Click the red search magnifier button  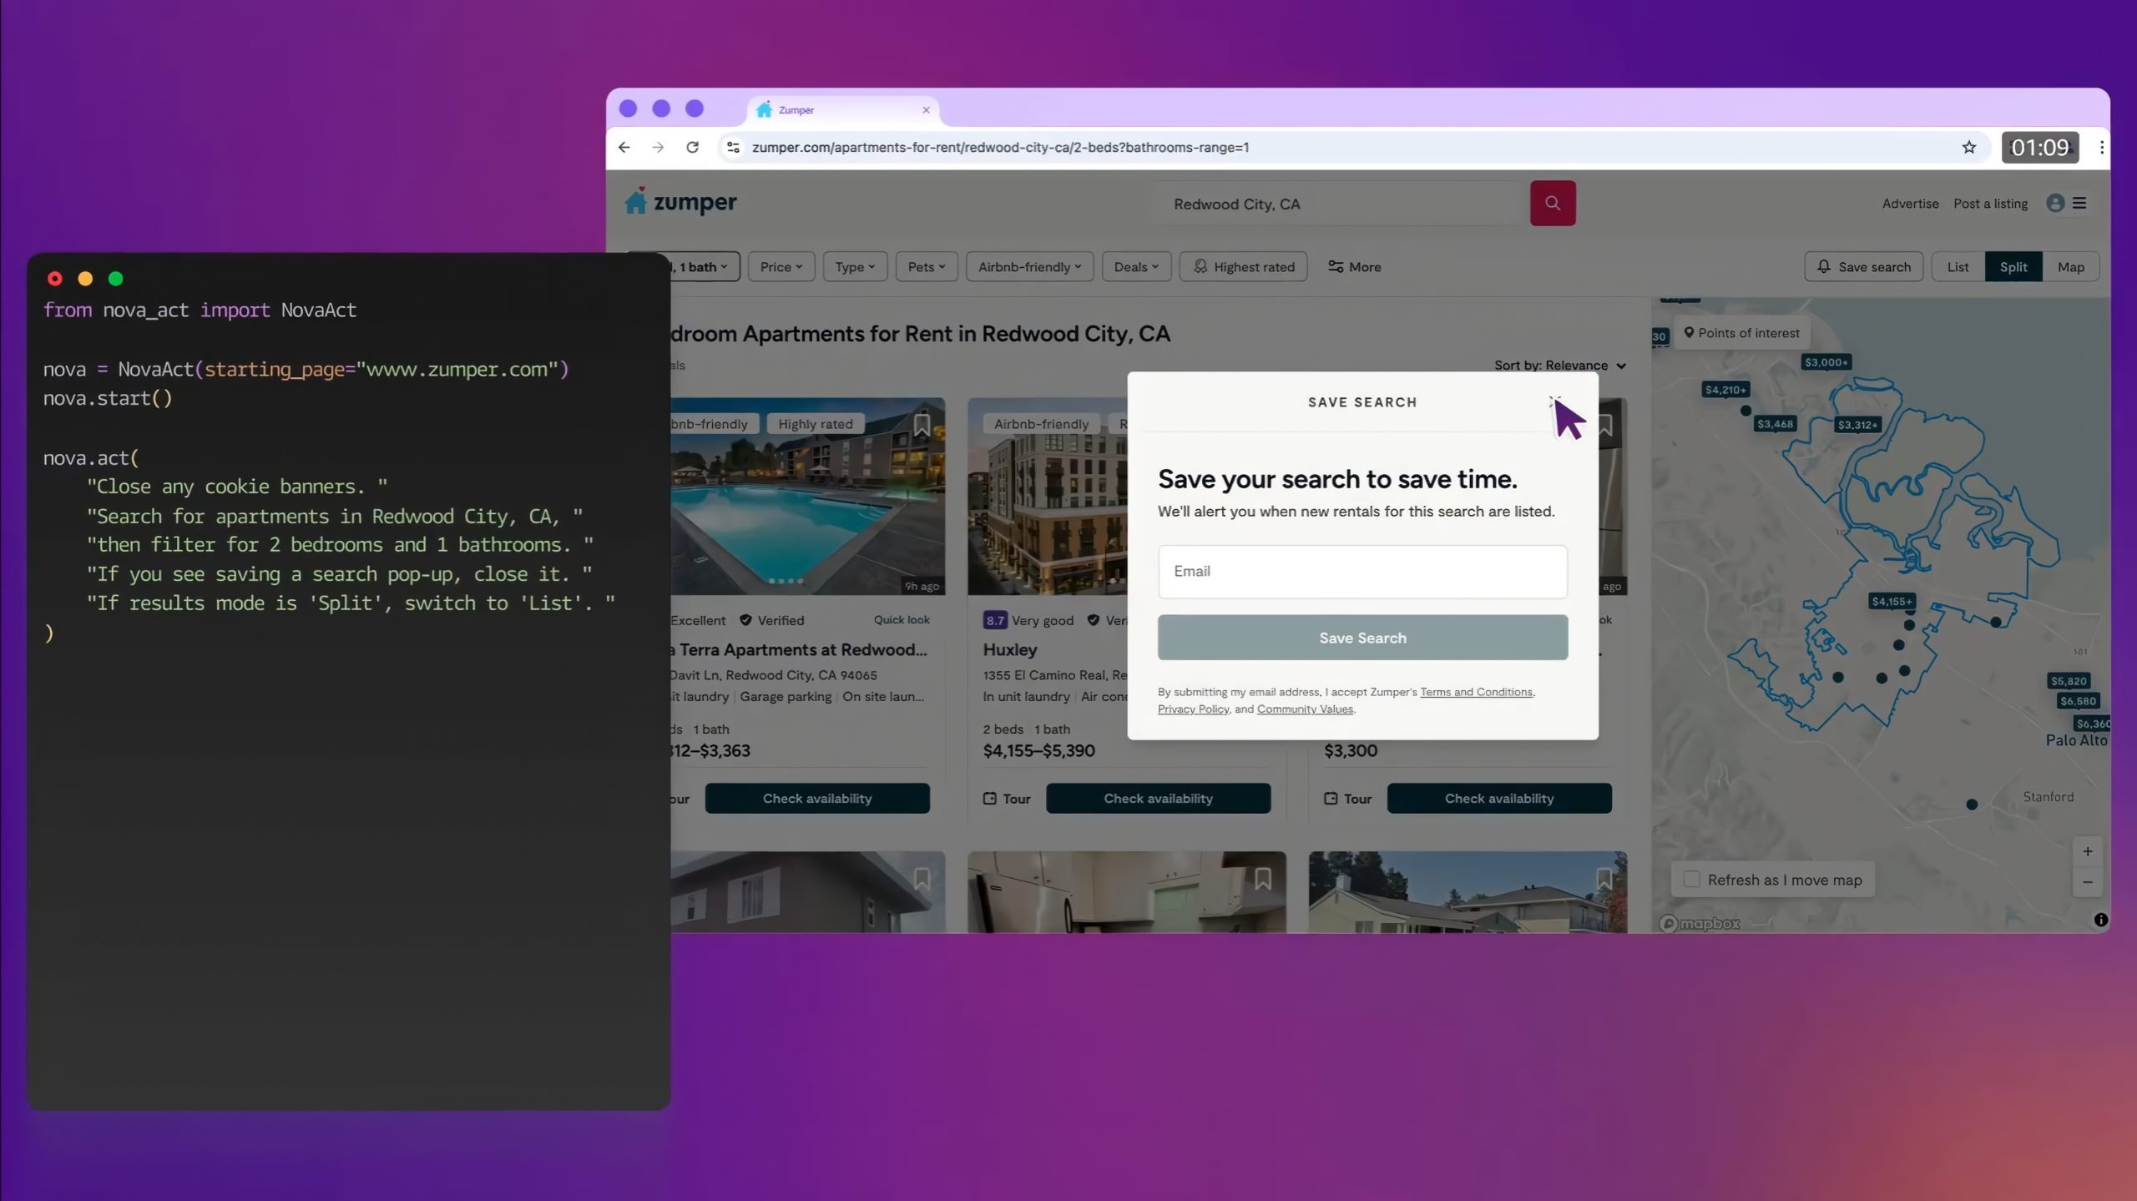1552,203
